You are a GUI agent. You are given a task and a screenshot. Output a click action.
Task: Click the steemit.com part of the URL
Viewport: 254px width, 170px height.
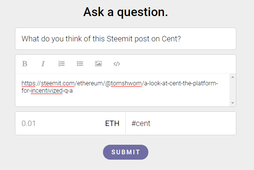click(x=58, y=83)
